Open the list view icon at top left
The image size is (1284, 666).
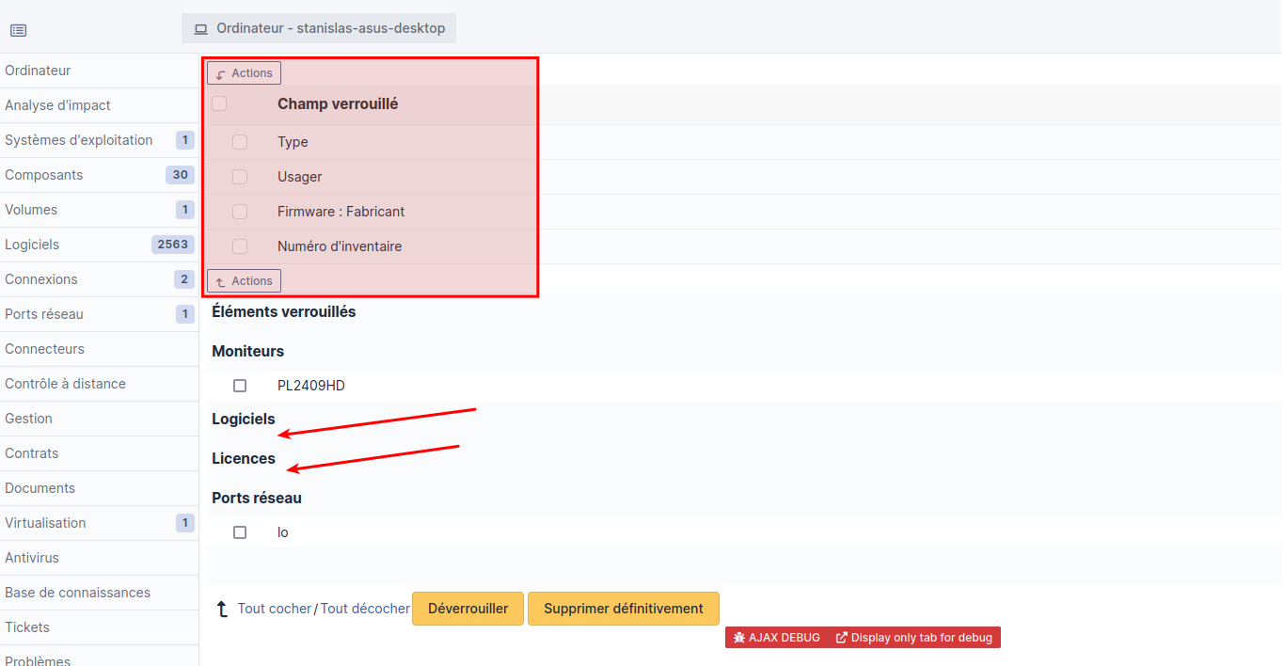19,30
